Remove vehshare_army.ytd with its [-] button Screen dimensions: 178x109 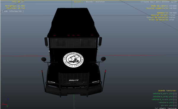[x=175, y=97]
